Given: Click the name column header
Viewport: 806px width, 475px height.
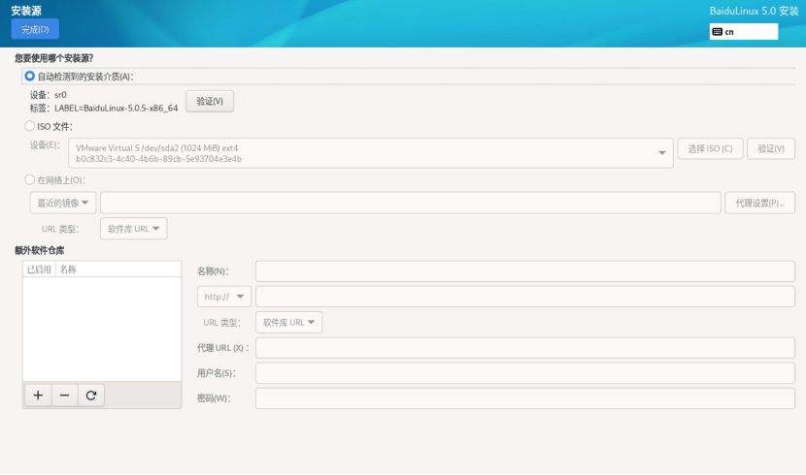Looking at the screenshot, I should pos(118,269).
